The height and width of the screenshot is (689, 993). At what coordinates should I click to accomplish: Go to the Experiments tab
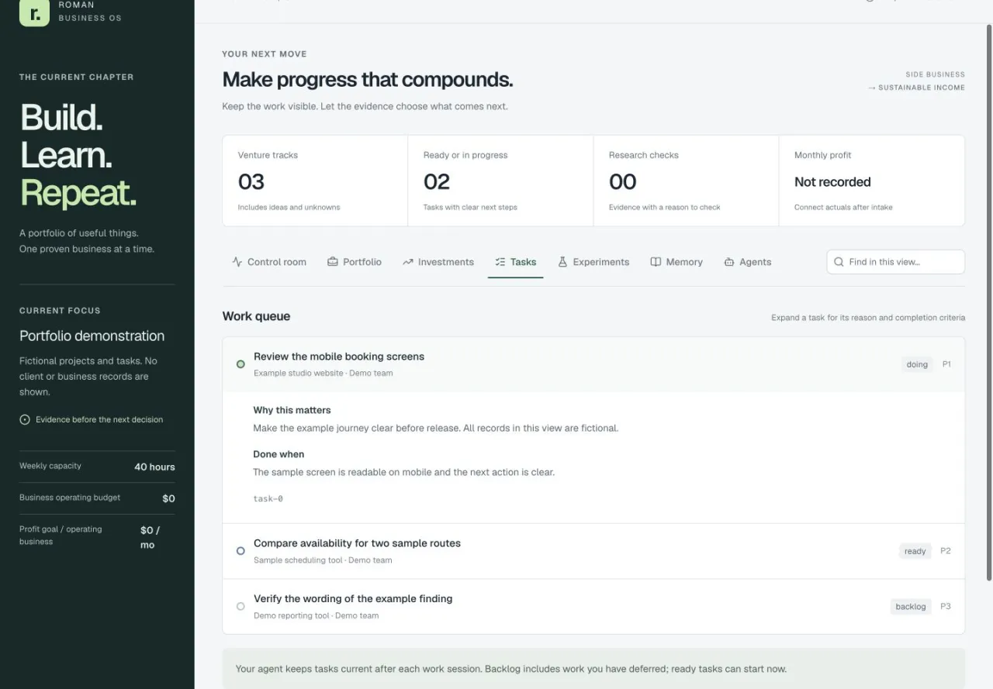tap(593, 262)
